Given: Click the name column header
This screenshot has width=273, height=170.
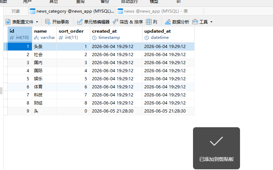Looking at the screenshot, I should click(x=45, y=34).
